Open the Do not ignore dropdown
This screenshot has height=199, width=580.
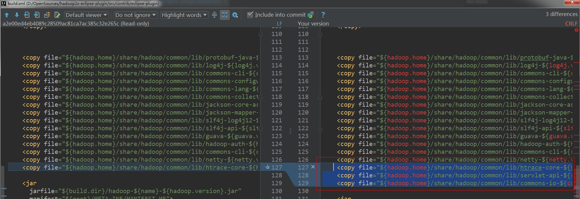(x=136, y=15)
